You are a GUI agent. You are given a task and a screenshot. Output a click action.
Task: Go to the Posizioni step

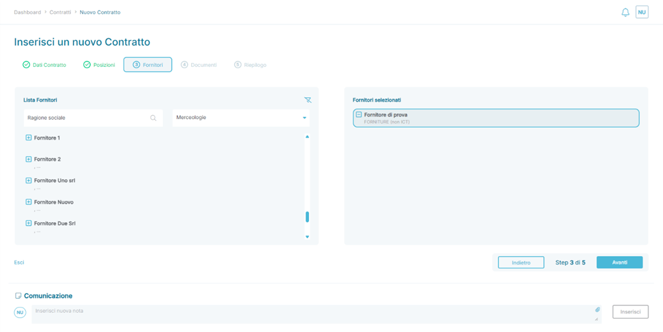point(99,65)
